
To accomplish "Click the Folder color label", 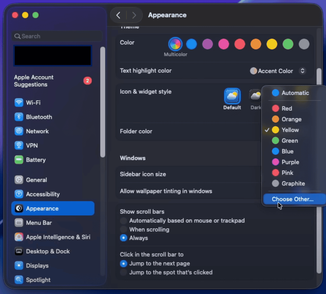I will [136, 132].
